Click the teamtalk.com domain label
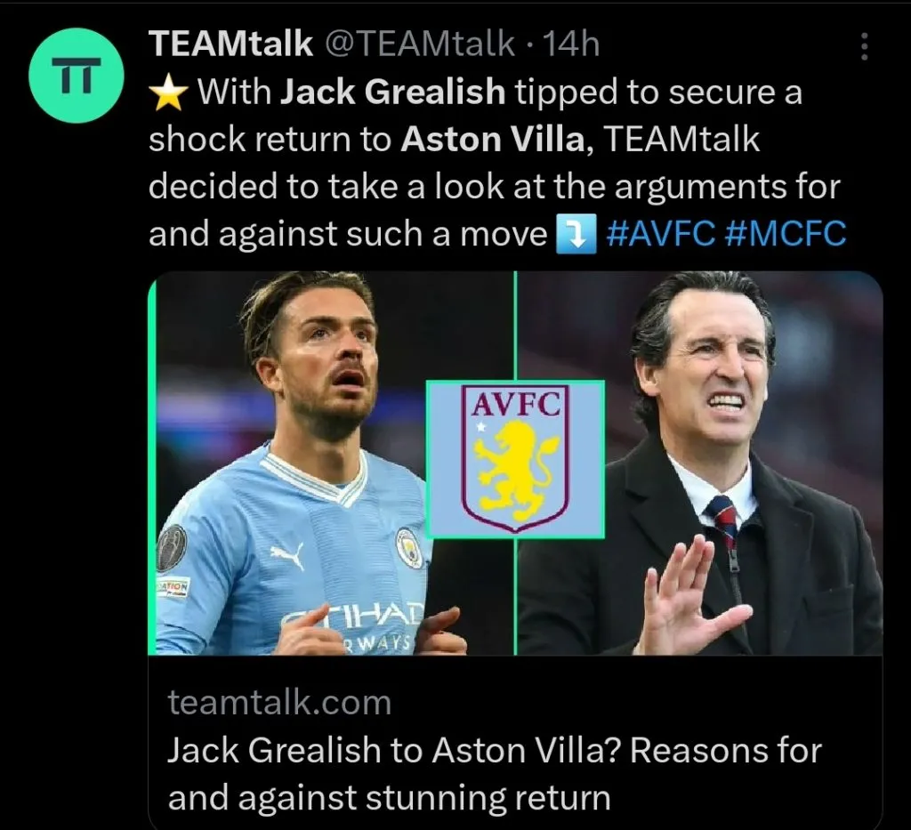 click(x=279, y=703)
